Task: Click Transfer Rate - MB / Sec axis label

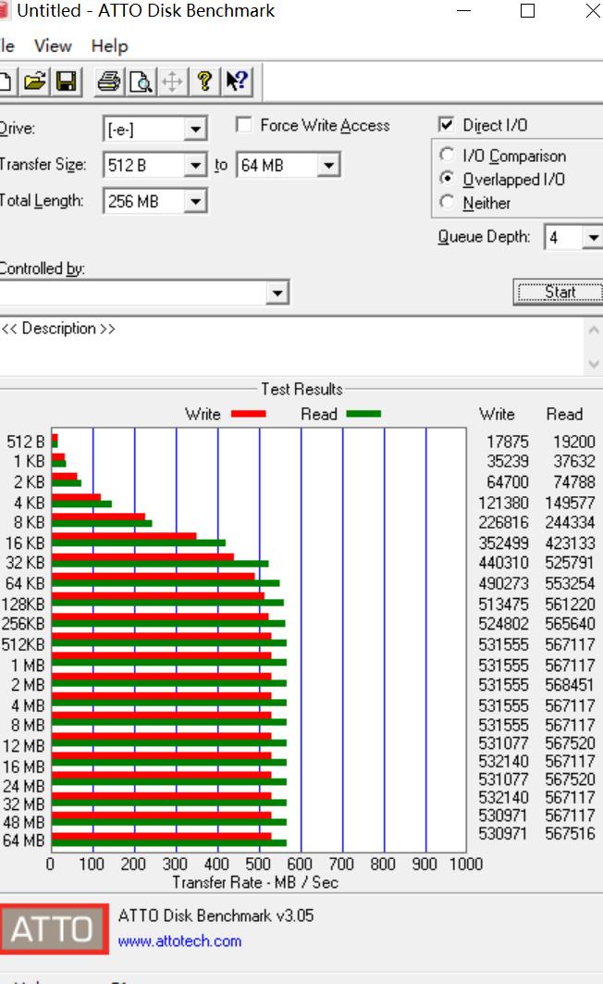Action: [x=255, y=882]
